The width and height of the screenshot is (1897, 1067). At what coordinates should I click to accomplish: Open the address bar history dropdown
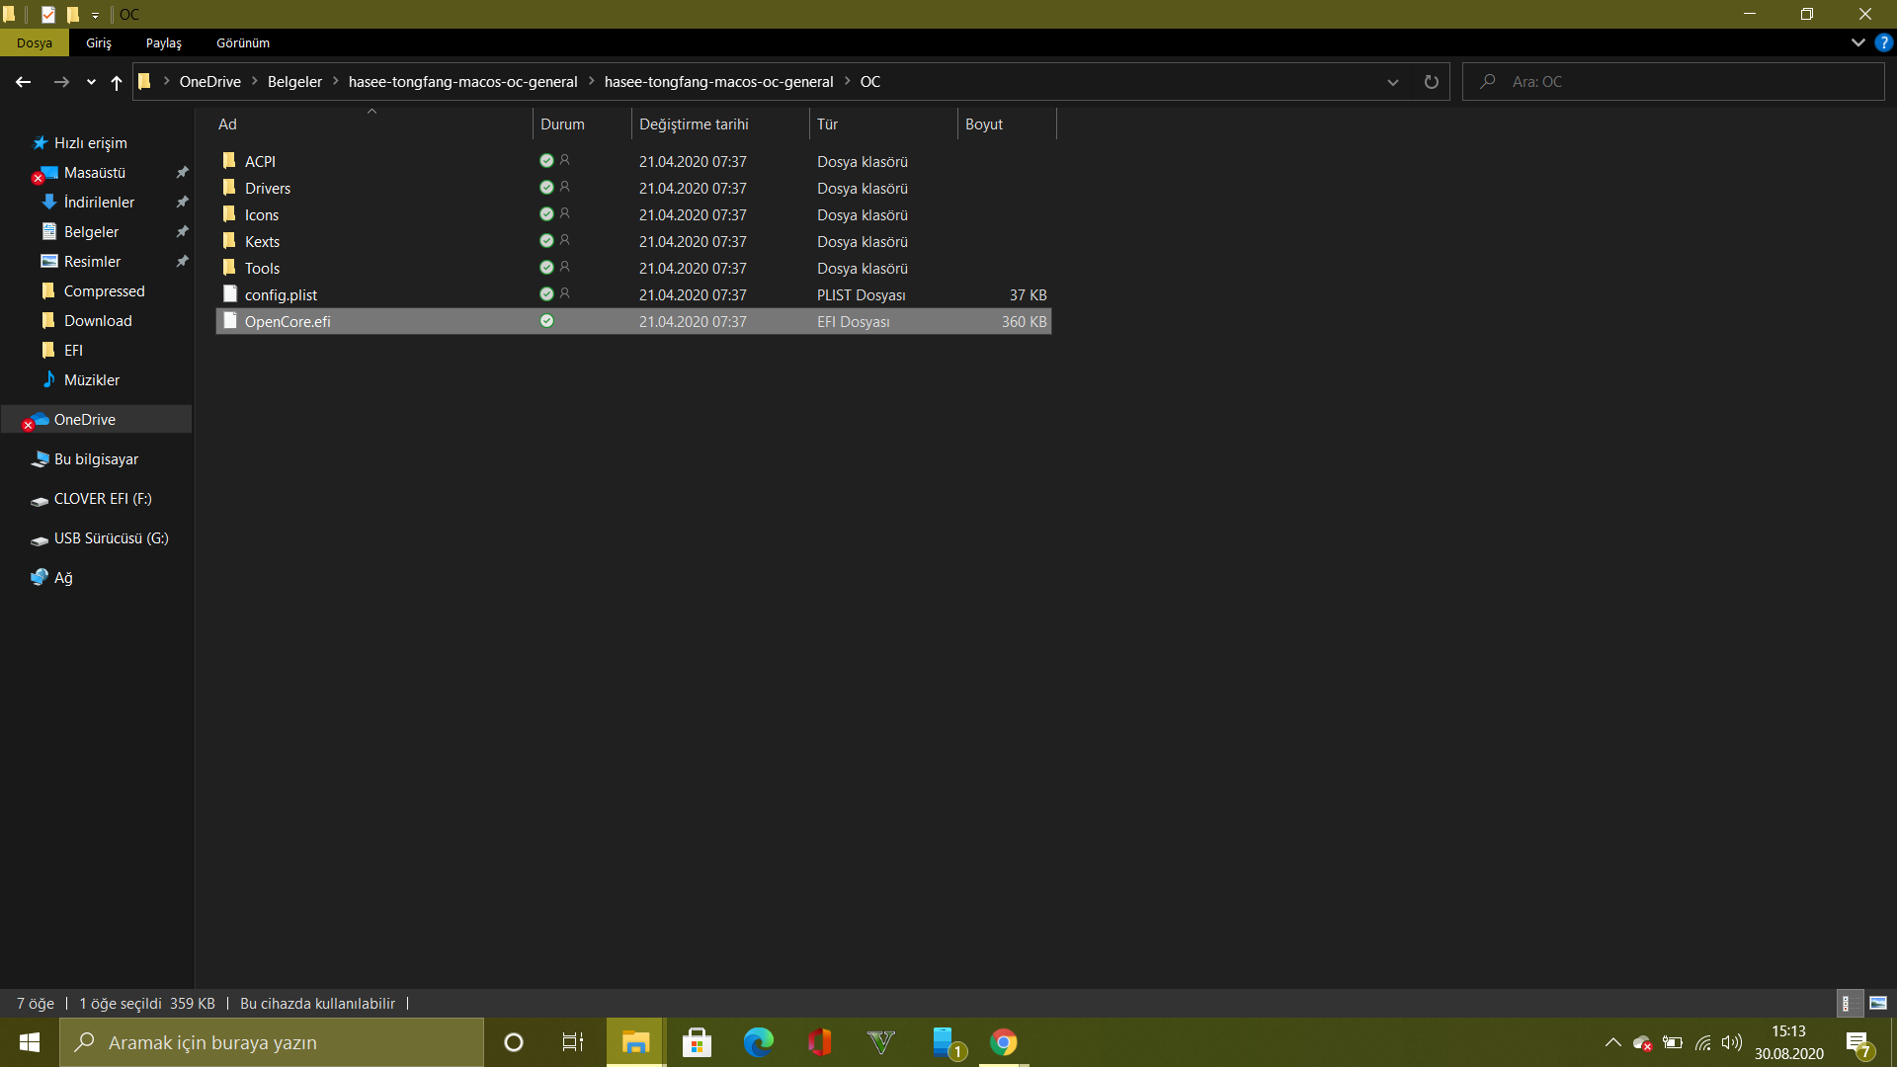tap(1392, 82)
